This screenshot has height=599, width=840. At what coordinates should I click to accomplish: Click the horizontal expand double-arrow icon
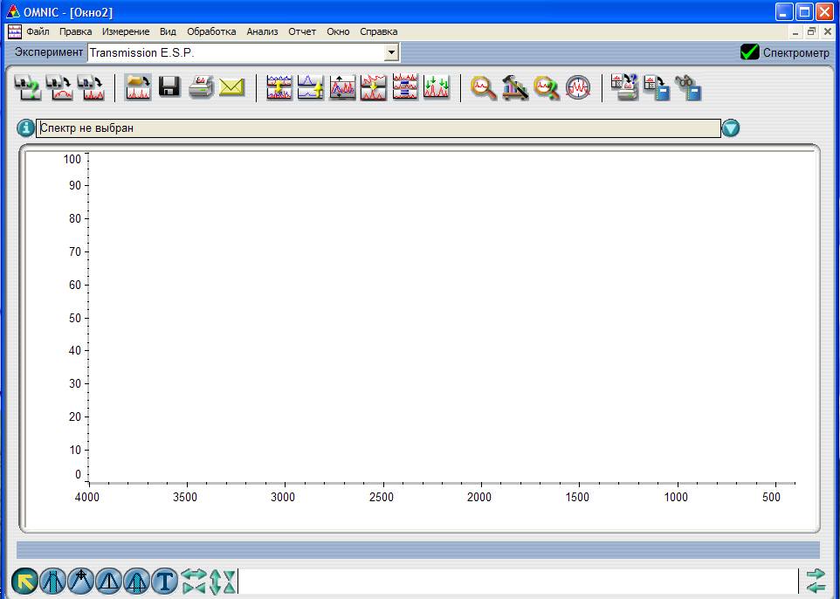(194, 575)
